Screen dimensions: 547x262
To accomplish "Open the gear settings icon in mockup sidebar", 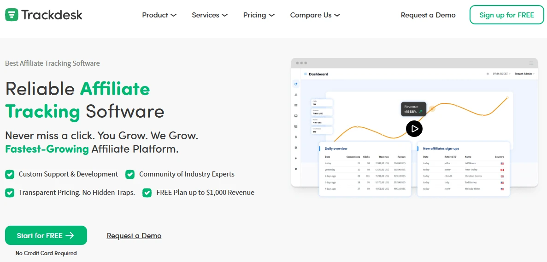I will click(x=296, y=148).
